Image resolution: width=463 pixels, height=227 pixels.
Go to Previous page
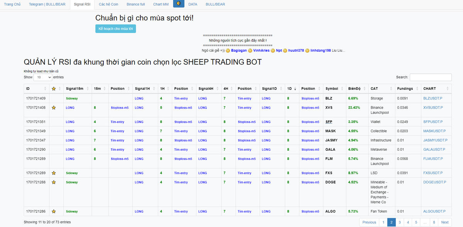click(369, 222)
